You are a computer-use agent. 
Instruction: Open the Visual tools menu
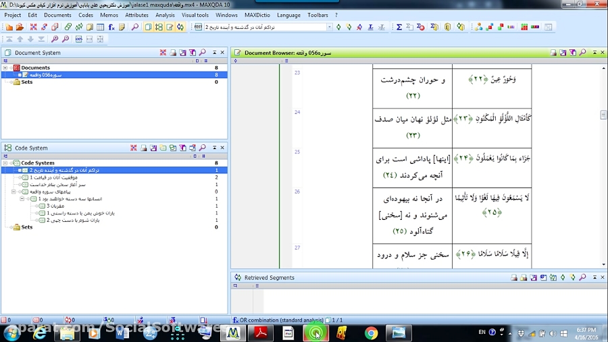coord(195,15)
